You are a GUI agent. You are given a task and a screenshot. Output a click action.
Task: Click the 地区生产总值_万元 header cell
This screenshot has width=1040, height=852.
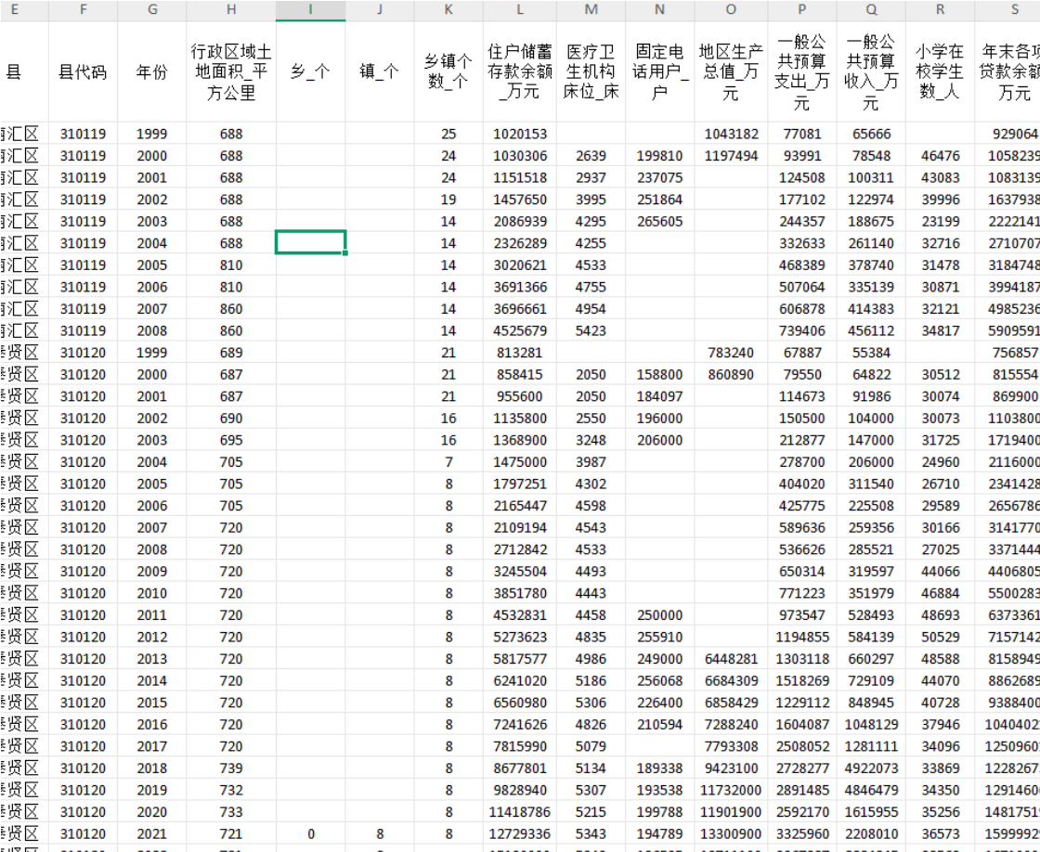point(731,71)
